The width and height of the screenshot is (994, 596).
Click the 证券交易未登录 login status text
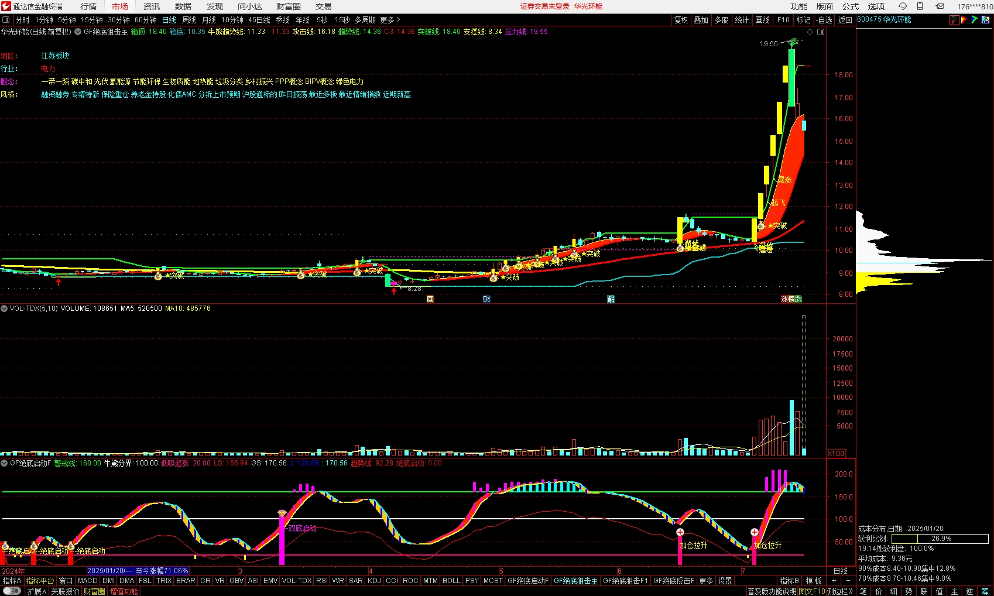[544, 6]
